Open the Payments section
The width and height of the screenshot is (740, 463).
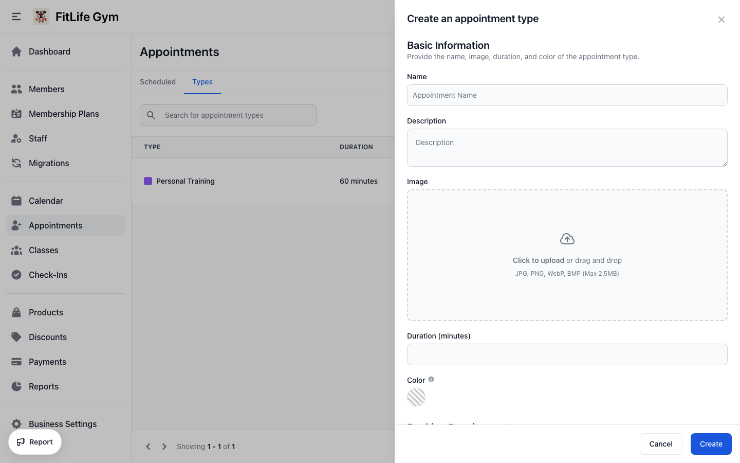[47, 362]
